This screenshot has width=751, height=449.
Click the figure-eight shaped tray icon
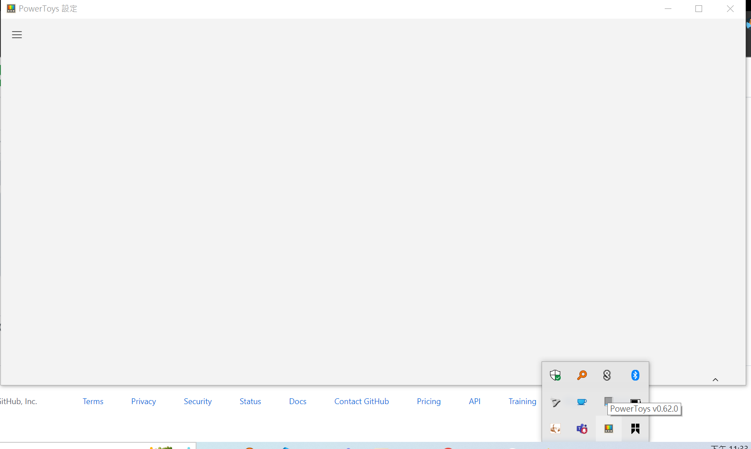pyautogui.click(x=607, y=375)
